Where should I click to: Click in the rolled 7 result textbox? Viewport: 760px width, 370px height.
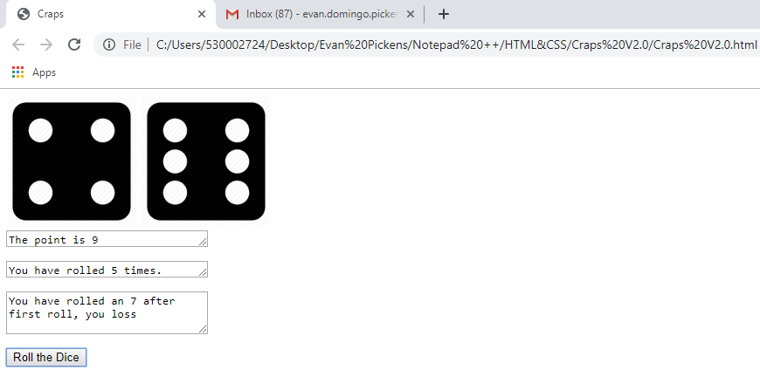pos(107,313)
